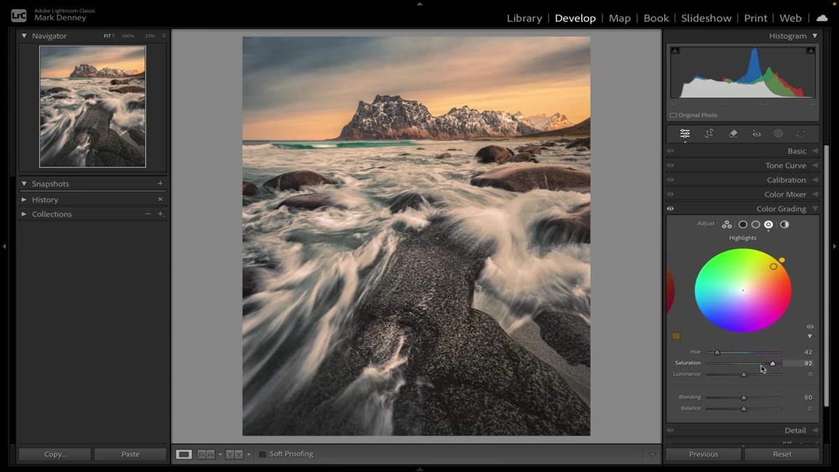Toggle Tone Curve panel visibility eye
Image resolution: width=839 pixels, height=472 pixels.
pos(671,165)
